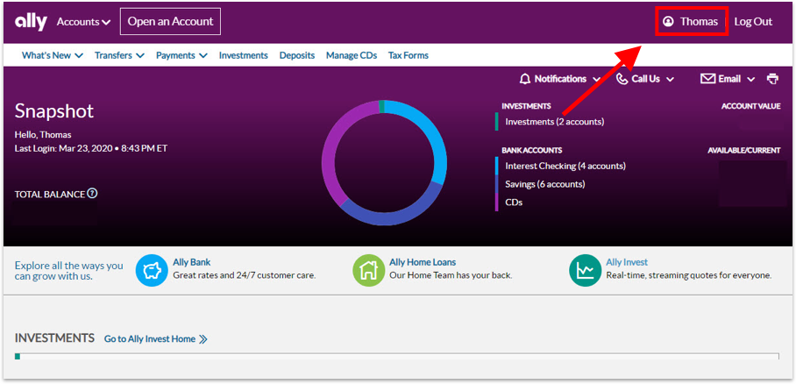Viewport: 796px width, 384px height.
Task: Expand the Notifications chevron
Action: point(596,79)
